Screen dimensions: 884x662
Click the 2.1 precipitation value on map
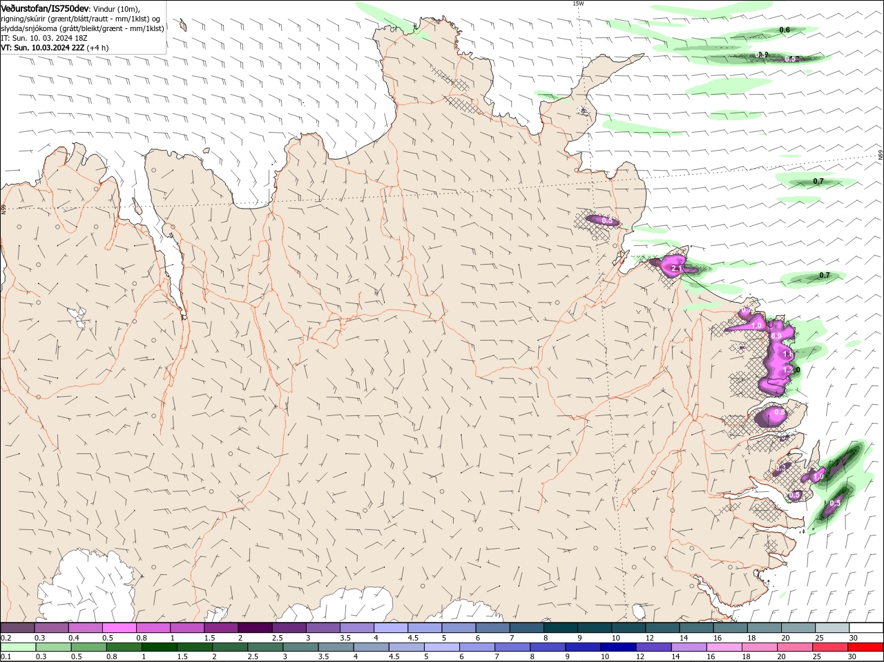click(677, 267)
